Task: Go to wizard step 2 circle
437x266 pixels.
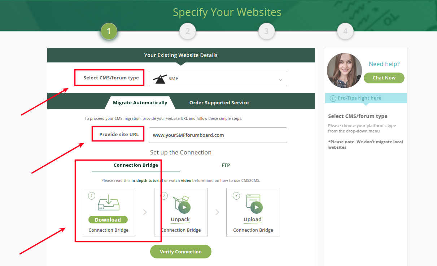Action: pos(188,31)
